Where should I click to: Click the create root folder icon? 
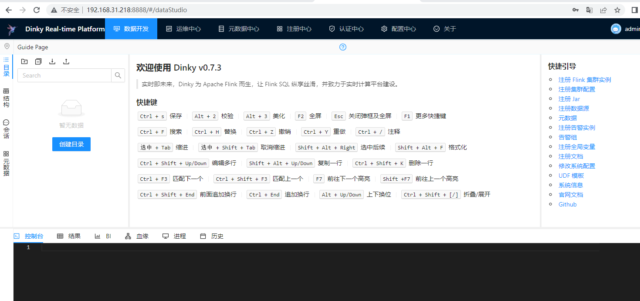(x=24, y=61)
